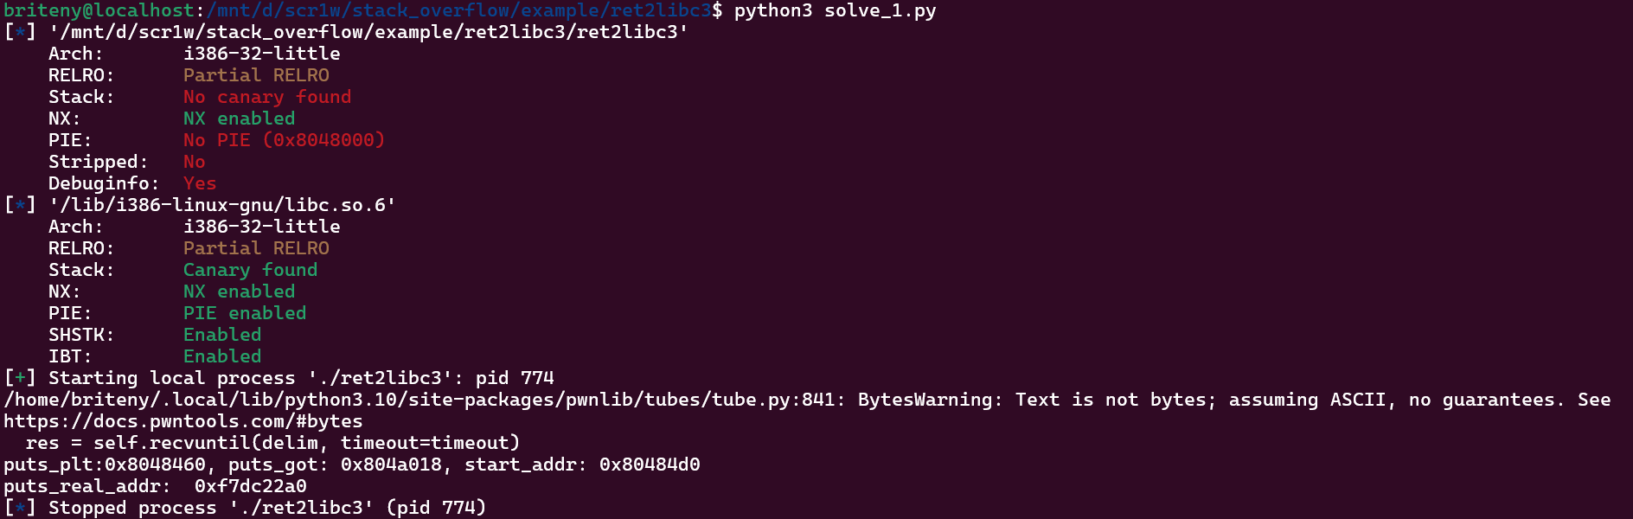Screen dimensions: 1633x519
Task: Click the IBT "Enabled" value
Action: 221,356
